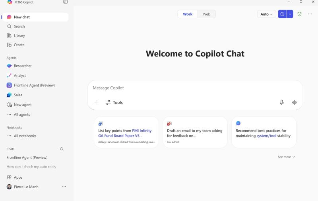Open Library in the sidebar
Screen dimensions: 318x201
click(19, 35)
